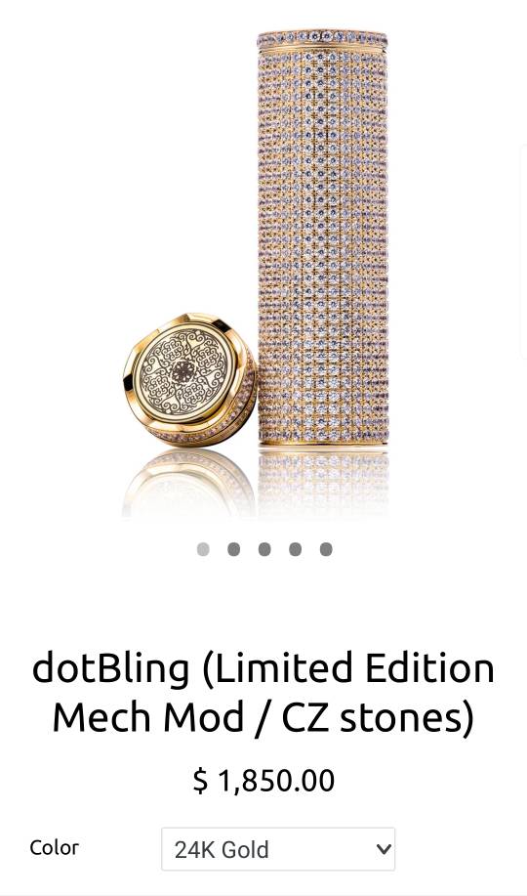
Task: Click the chevron arrow in Color selector
Action: (384, 849)
